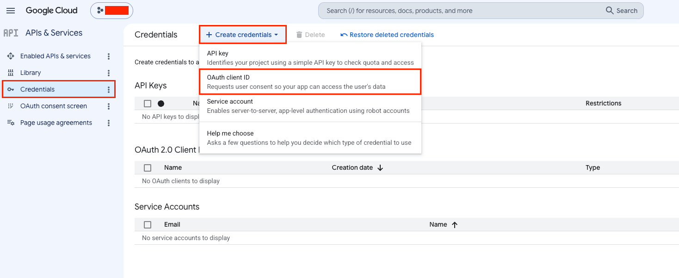The image size is (679, 278).
Task: Select Help me choose option
Action: [310, 138]
